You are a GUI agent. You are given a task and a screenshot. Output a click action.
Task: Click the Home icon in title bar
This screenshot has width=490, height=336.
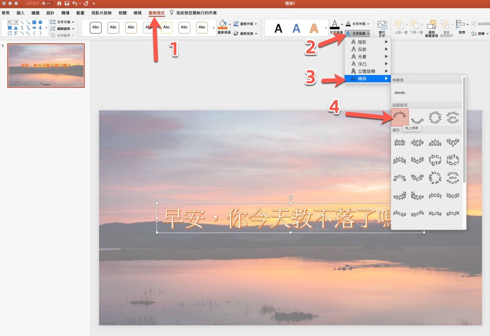pyautogui.click(x=59, y=3)
